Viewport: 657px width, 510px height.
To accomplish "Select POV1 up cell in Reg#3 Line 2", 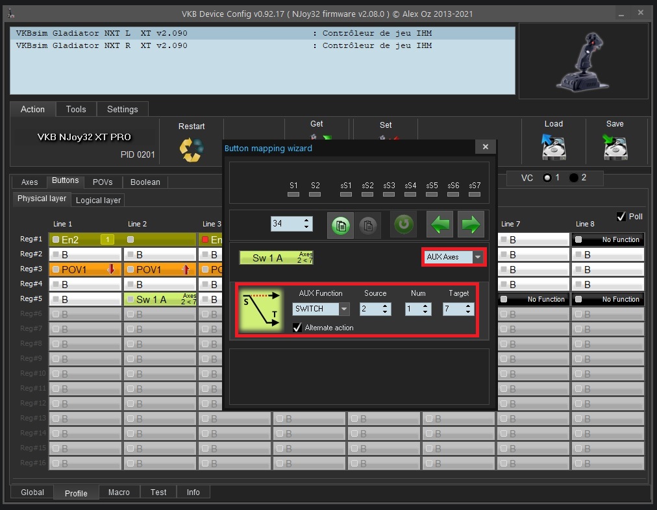I will pyautogui.click(x=160, y=269).
